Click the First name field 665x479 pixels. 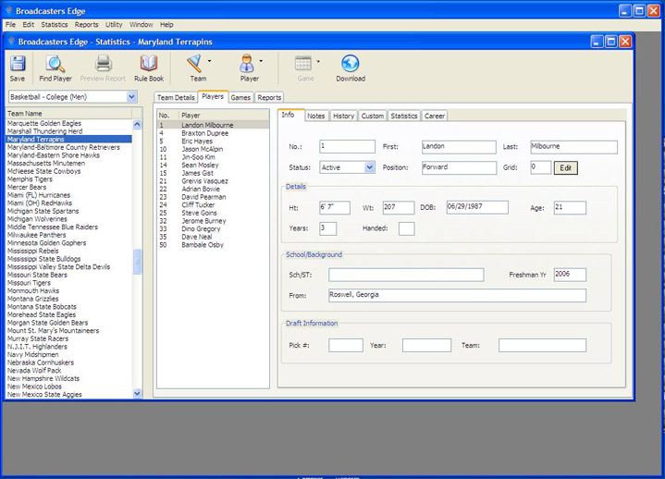pos(459,147)
